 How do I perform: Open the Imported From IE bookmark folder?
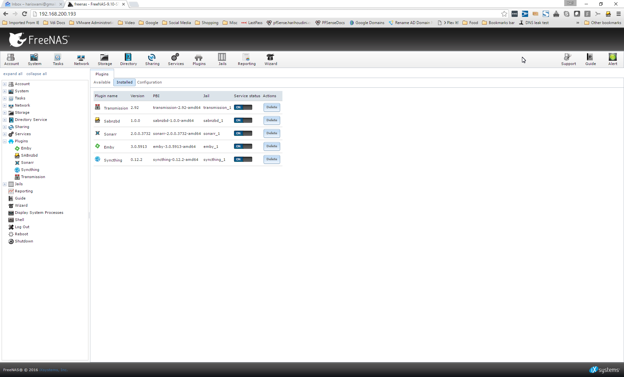(x=21, y=23)
